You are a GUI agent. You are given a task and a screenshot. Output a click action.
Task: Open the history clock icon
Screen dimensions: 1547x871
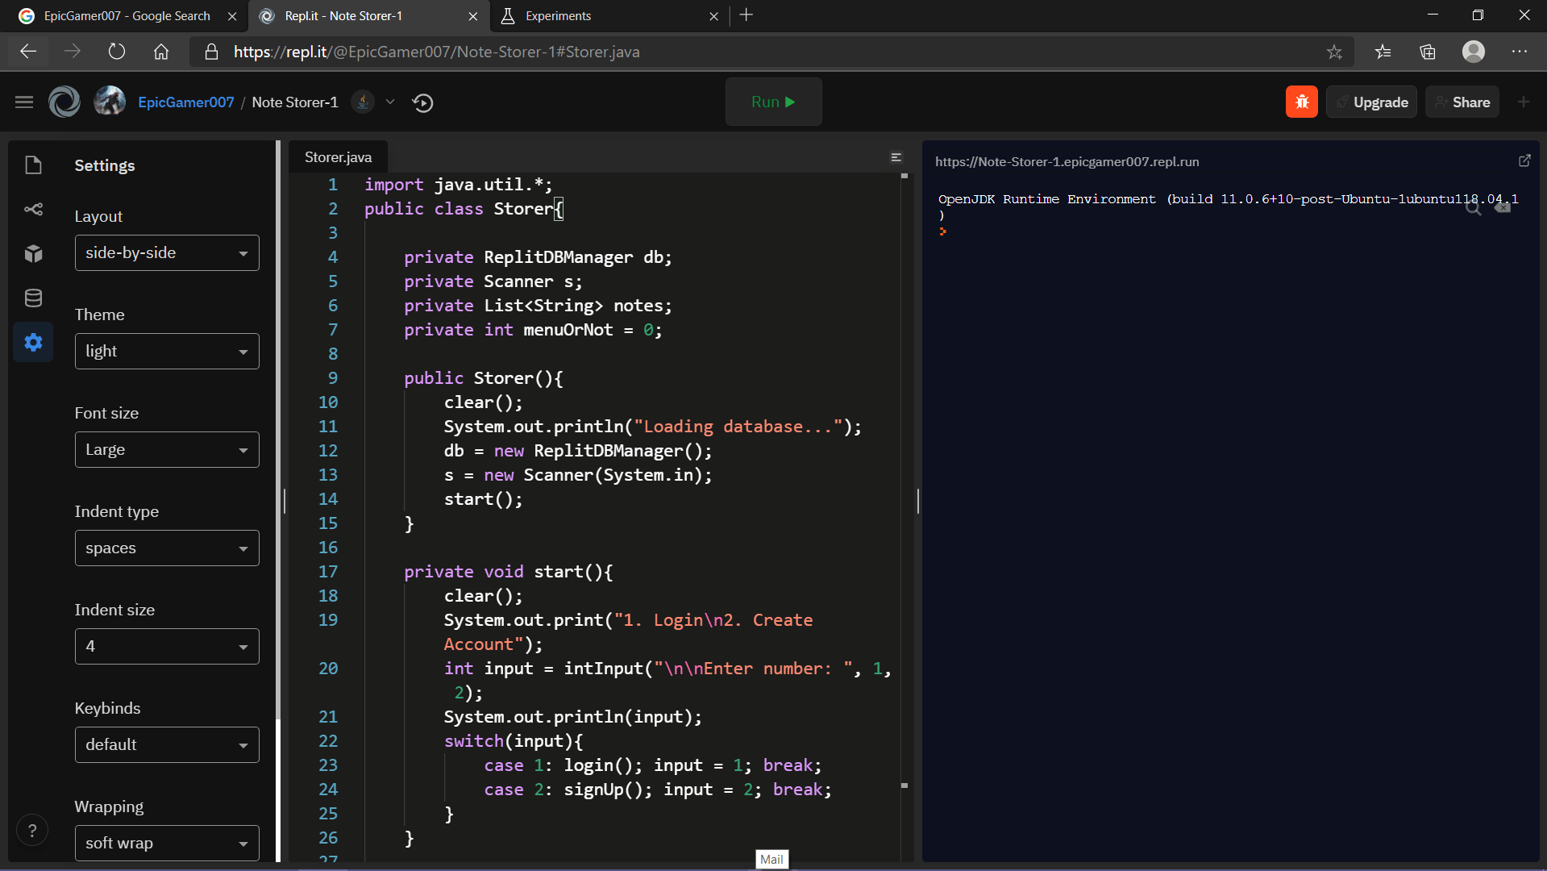point(422,102)
